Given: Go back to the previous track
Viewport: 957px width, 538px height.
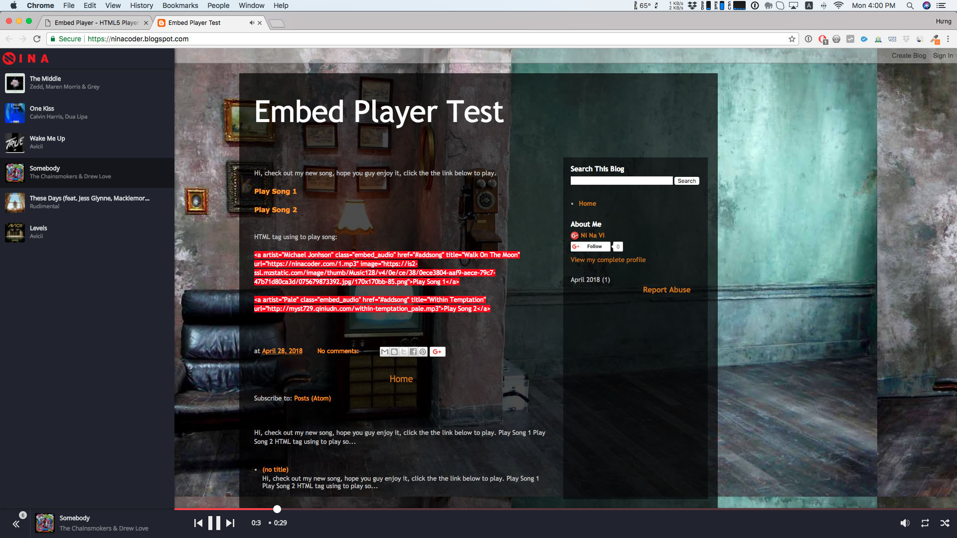Looking at the screenshot, I should click(x=197, y=523).
